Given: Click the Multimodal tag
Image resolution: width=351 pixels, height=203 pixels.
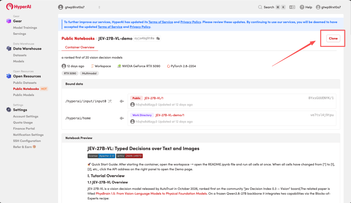Looking at the screenshot, I should (89, 73).
